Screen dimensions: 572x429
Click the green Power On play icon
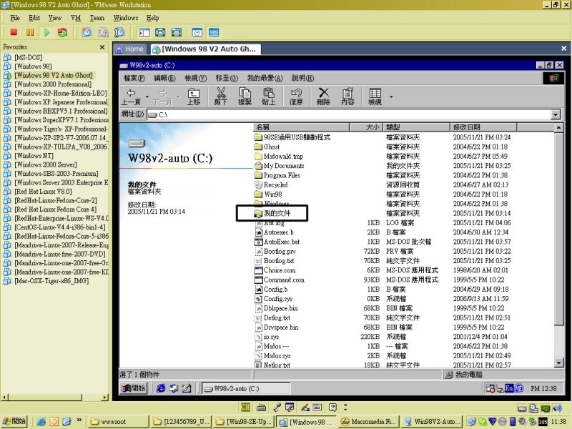(x=46, y=32)
